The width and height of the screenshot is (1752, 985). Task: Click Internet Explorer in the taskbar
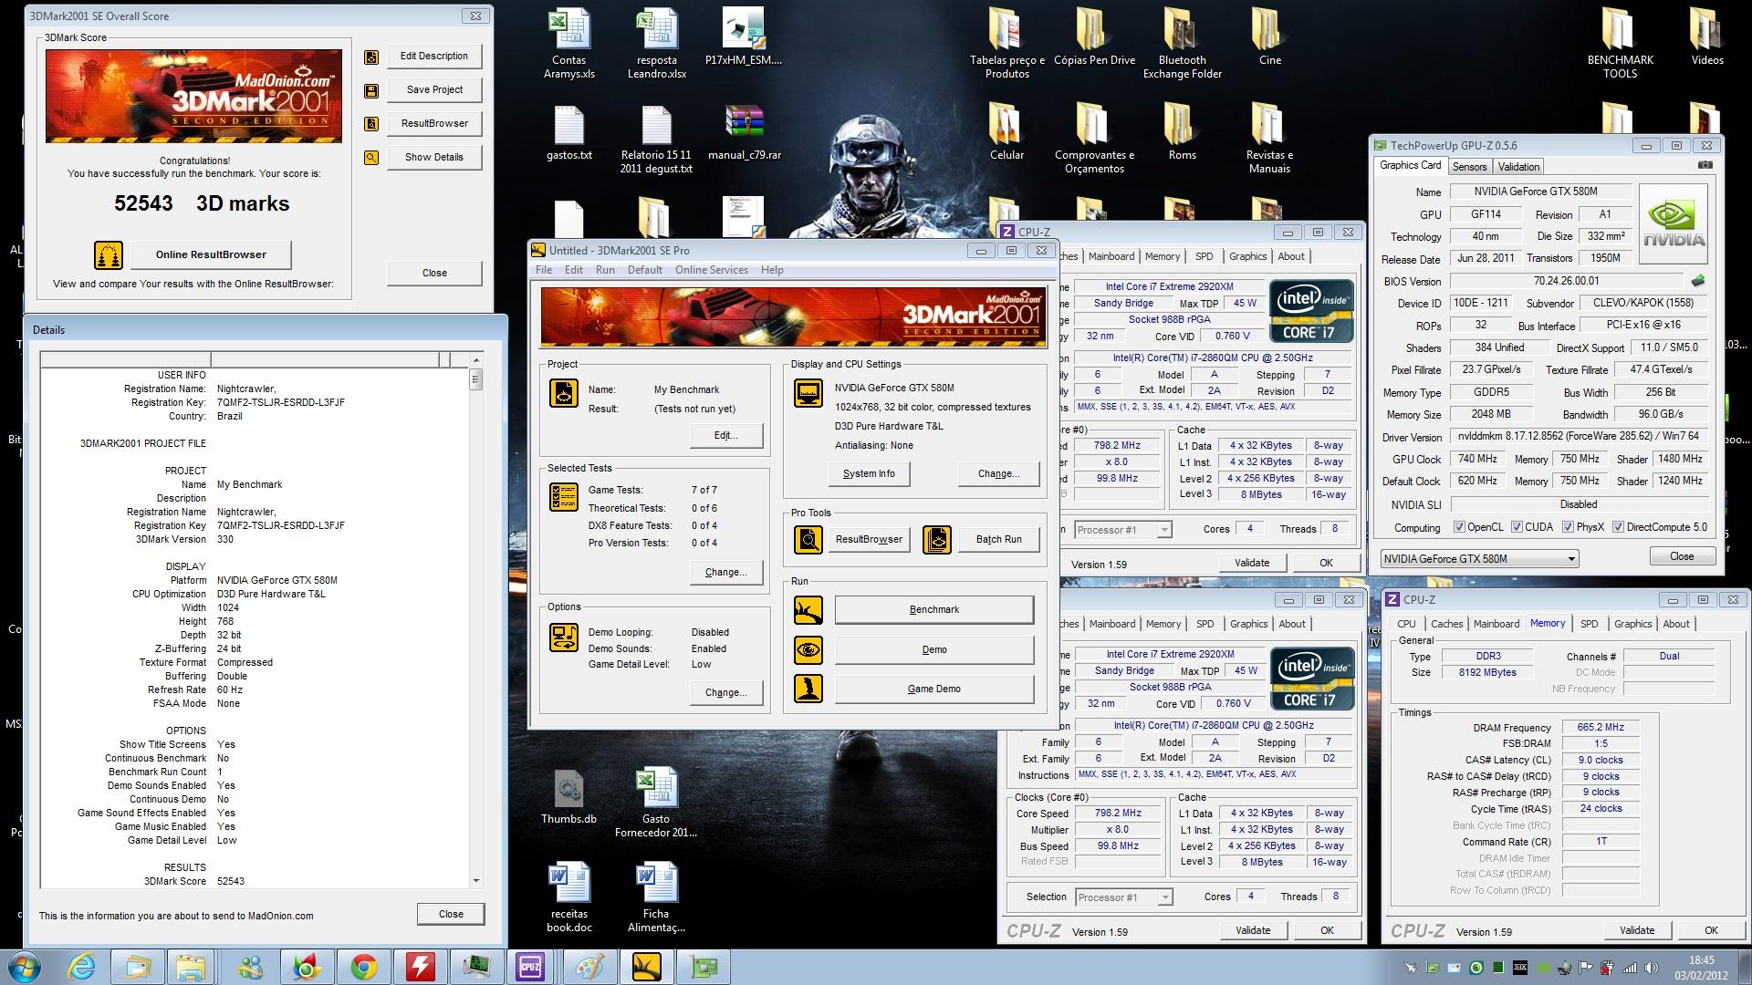[82, 967]
